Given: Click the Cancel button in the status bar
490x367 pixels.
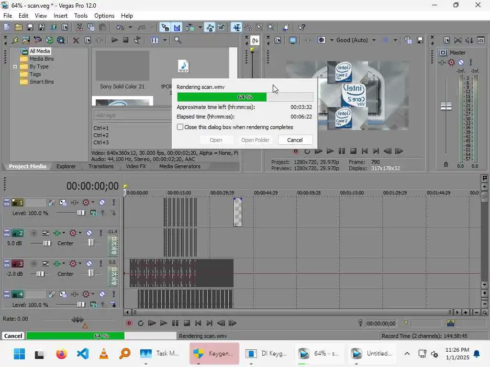Looking at the screenshot, I should pos(13,336).
